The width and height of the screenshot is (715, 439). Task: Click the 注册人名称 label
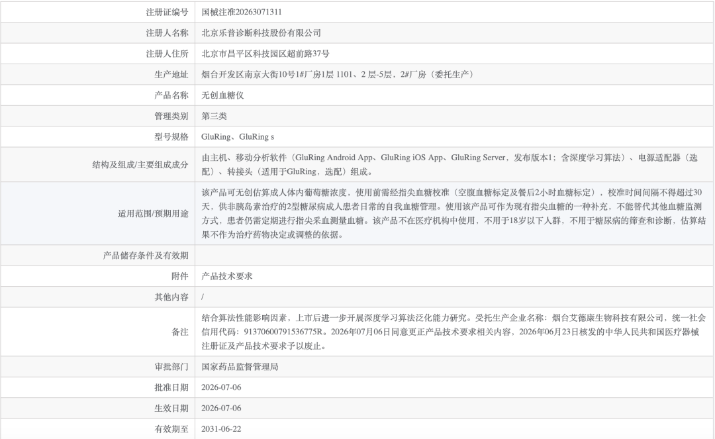pos(167,33)
